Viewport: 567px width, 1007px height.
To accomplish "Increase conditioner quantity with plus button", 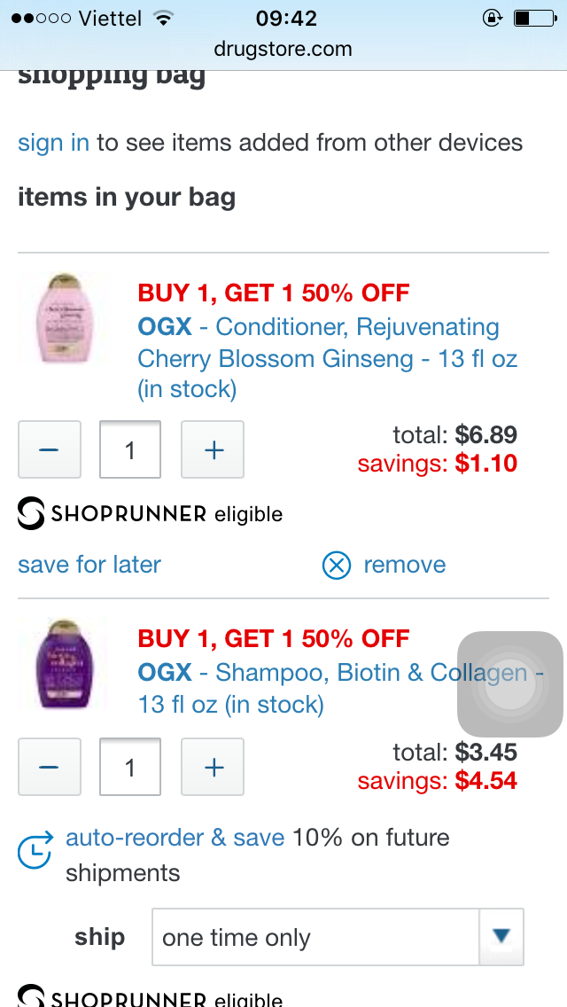I will (x=213, y=449).
